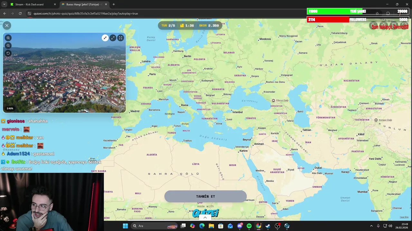Select the Burası Hangi Şehir? (Türkiye) tab
412x231 pixels.
click(84, 4)
